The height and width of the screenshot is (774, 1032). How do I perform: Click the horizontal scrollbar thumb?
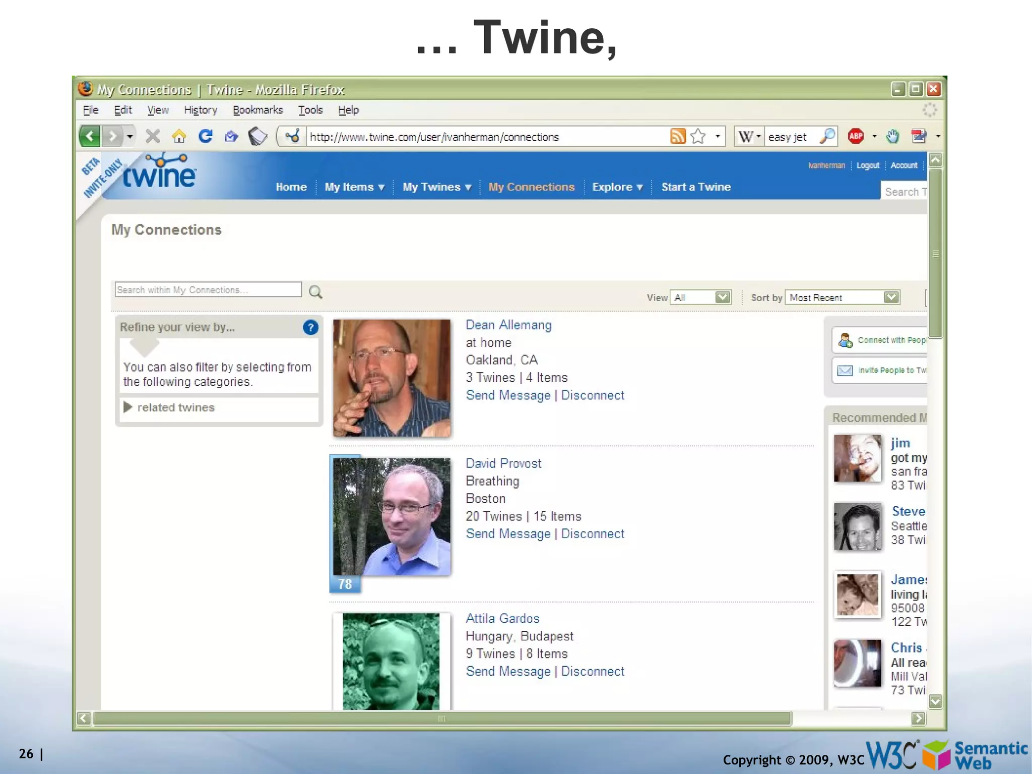[442, 719]
